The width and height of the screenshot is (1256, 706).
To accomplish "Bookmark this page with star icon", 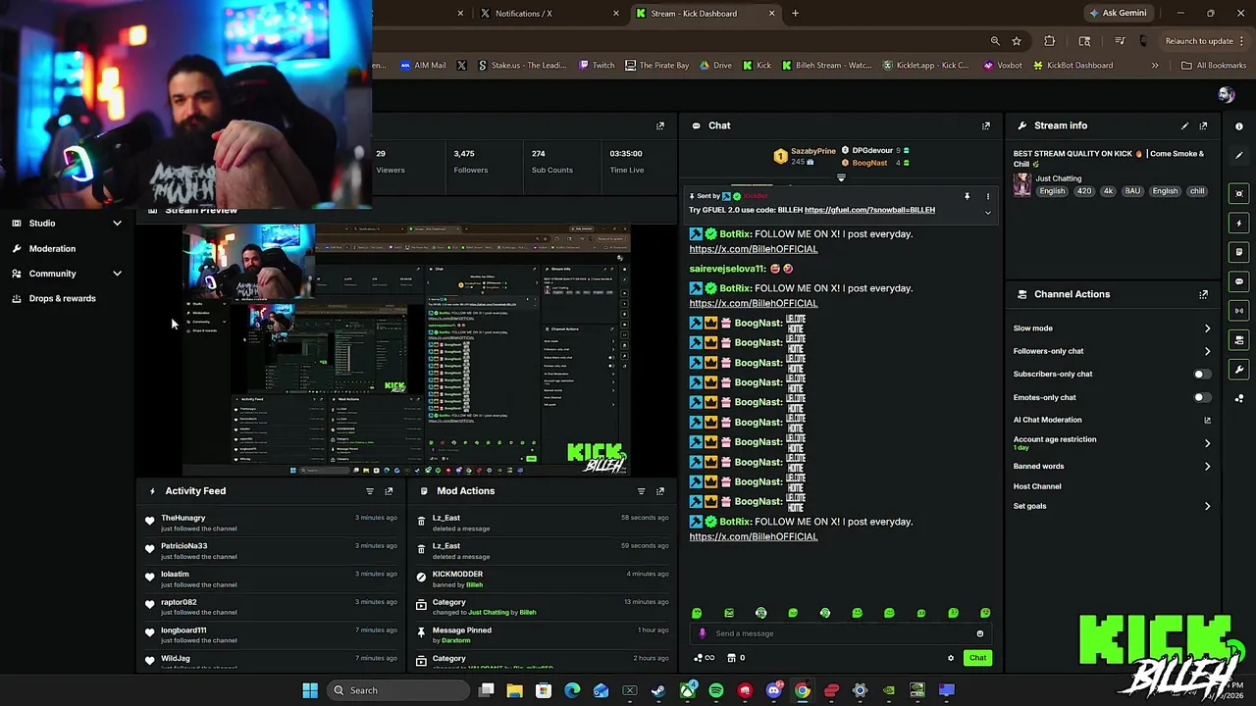I will tap(1017, 41).
